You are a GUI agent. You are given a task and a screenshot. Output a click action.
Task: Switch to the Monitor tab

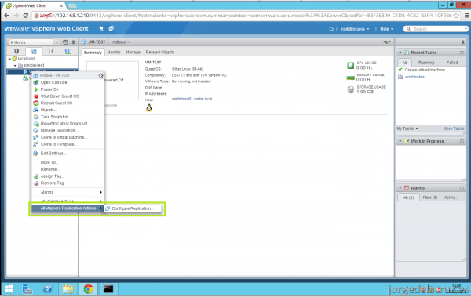pos(114,53)
